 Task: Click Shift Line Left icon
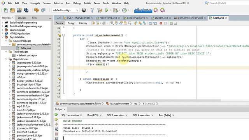pyautogui.click(x=151, y=23)
